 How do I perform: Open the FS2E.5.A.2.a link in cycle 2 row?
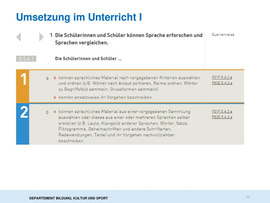pyautogui.click(x=222, y=117)
